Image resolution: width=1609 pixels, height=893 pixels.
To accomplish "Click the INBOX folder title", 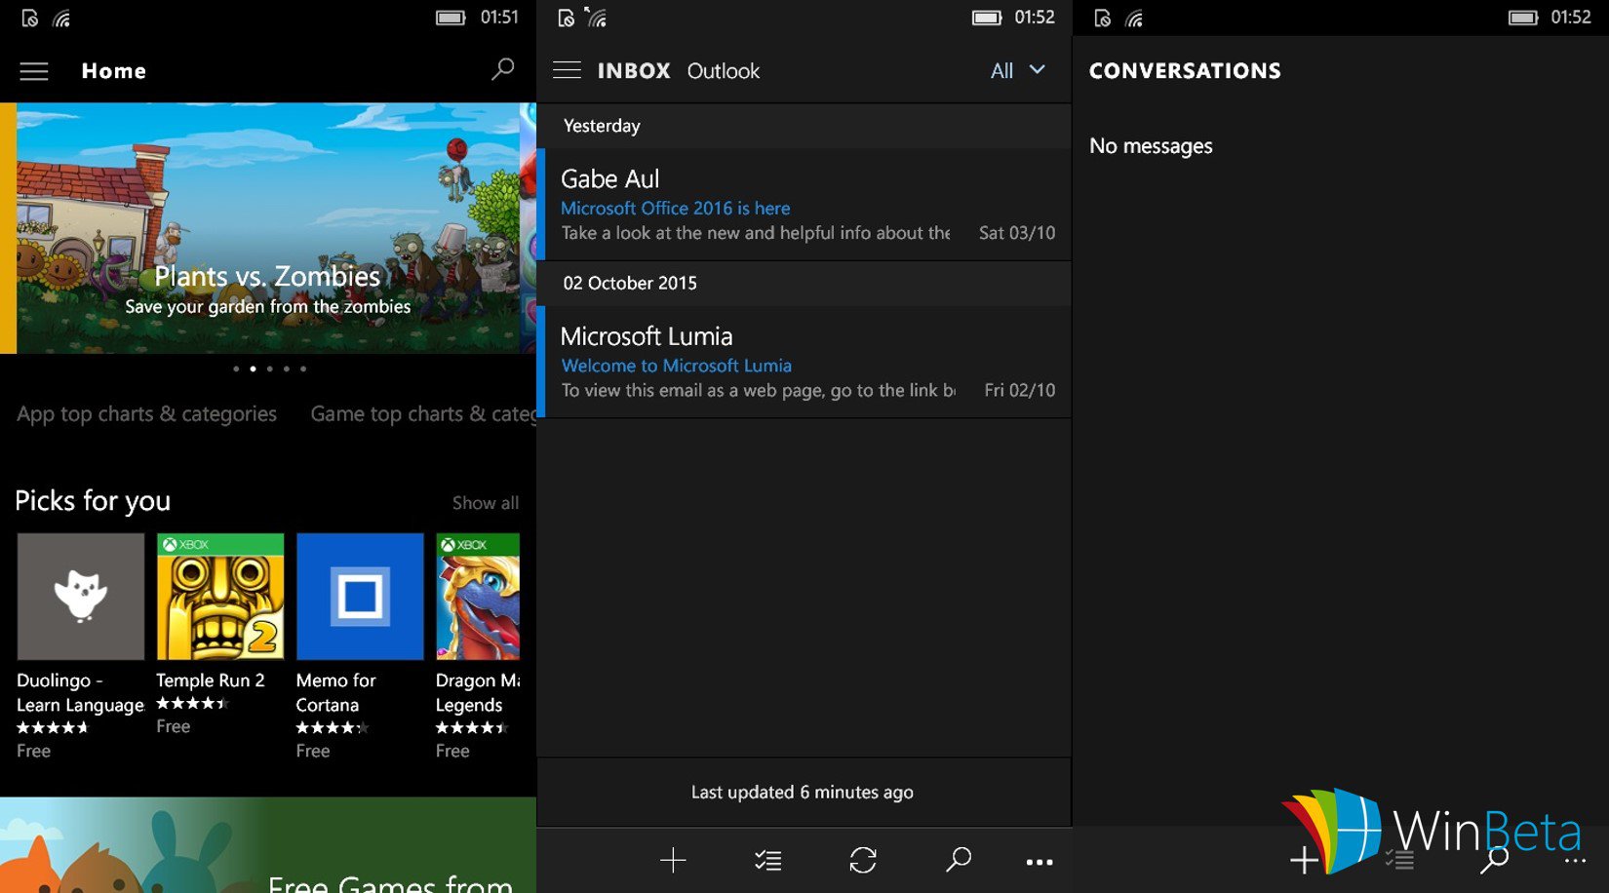I will [x=634, y=71].
